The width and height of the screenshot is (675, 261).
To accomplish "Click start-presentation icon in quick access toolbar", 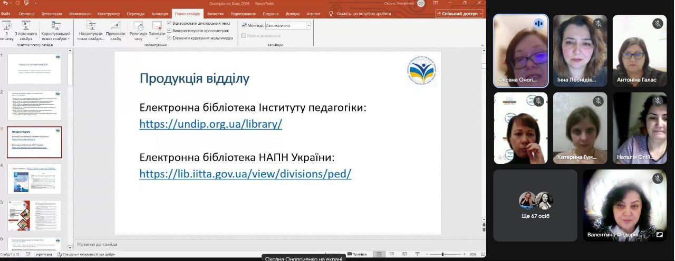I will click(26, 3).
